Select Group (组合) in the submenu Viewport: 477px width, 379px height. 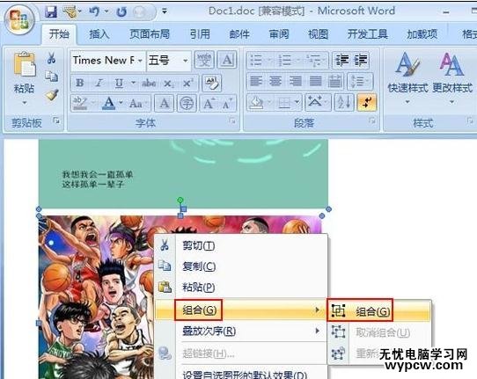pyautogui.click(x=379, y=311)
